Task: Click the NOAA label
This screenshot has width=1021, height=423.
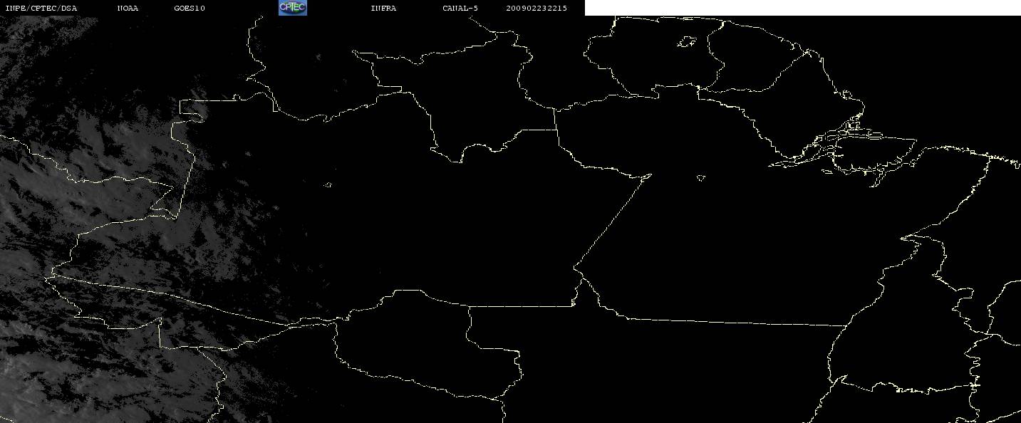Action: (x=128, y=8)
